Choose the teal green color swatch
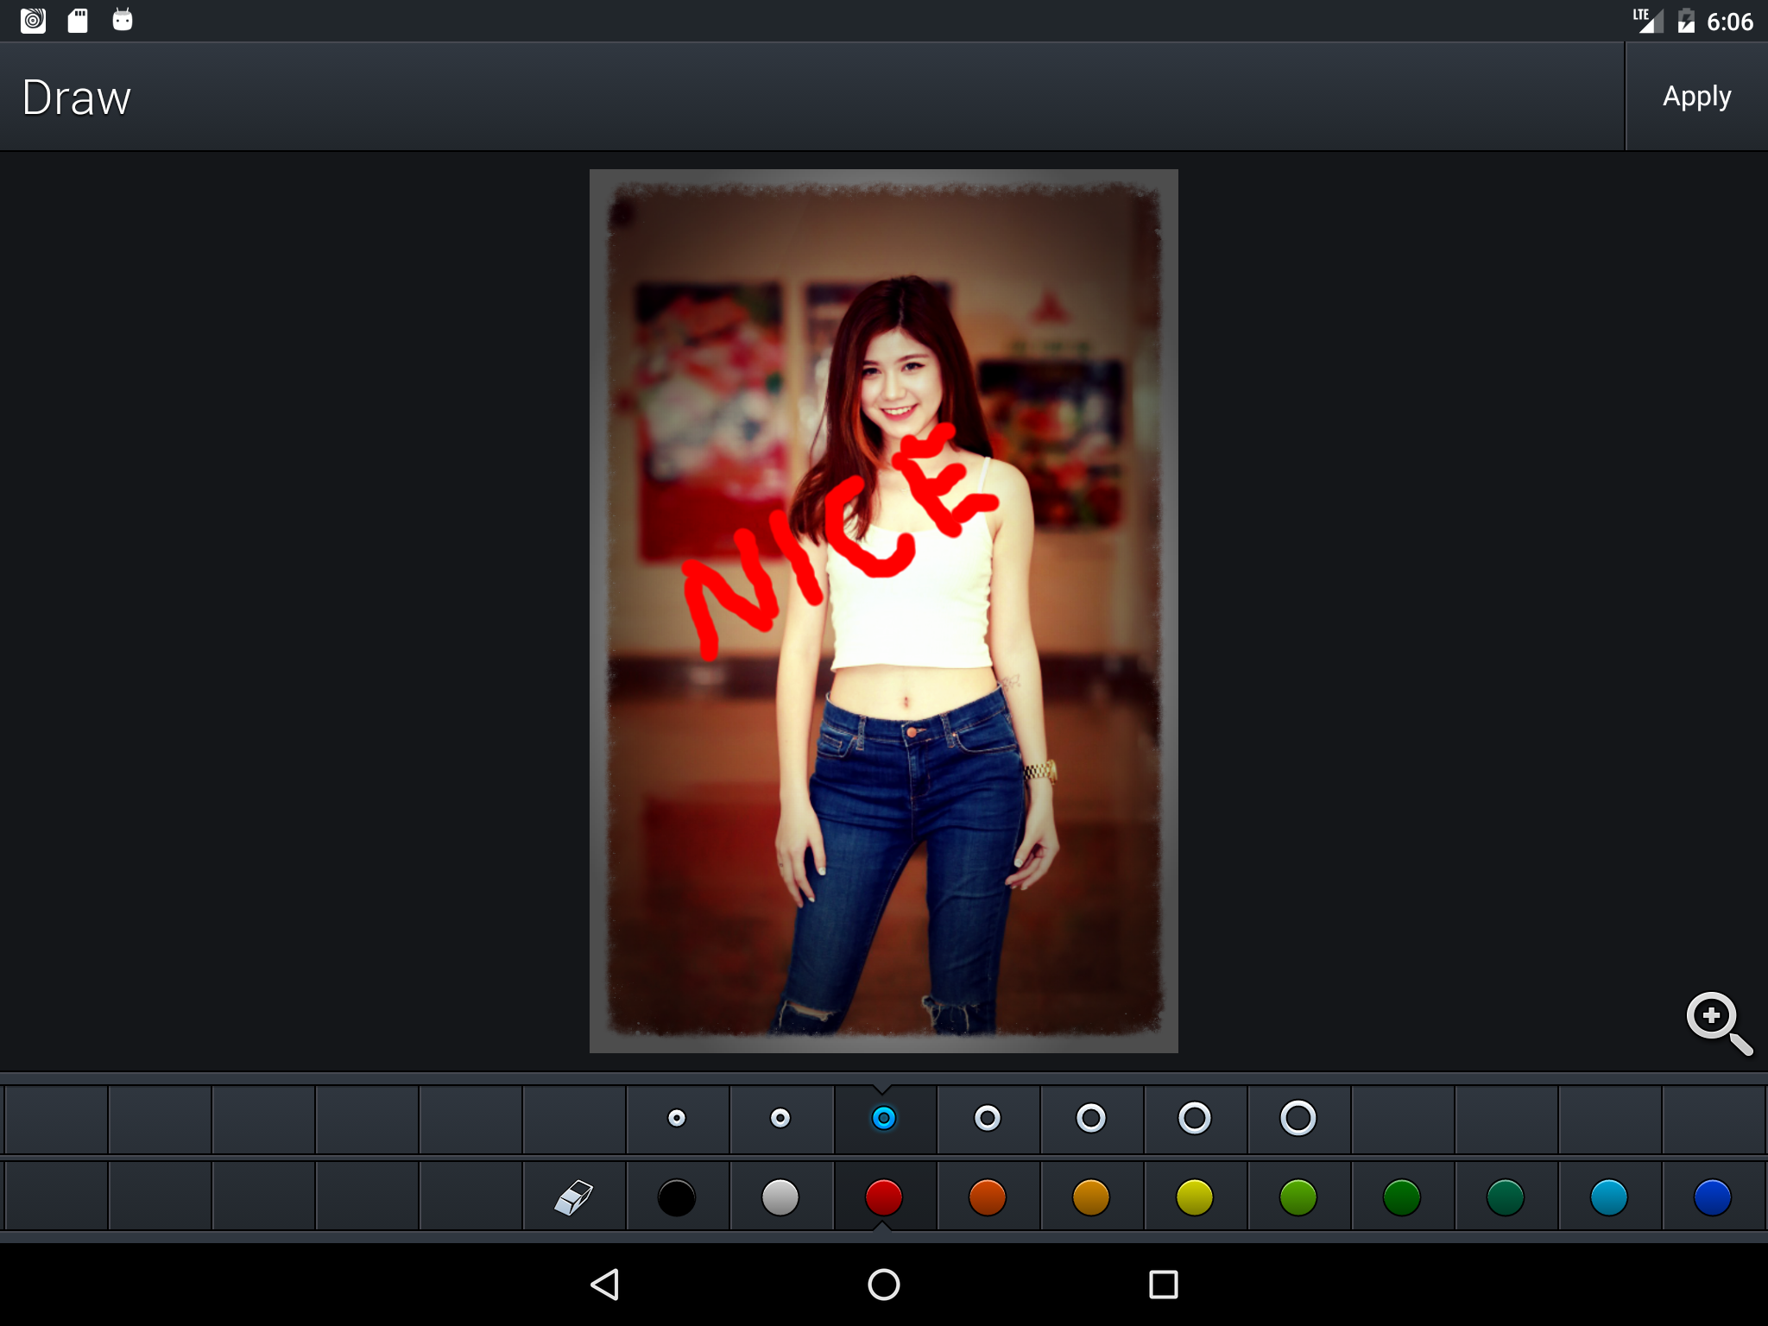The image size is (1768, 1326). tap(1506, 1197)
